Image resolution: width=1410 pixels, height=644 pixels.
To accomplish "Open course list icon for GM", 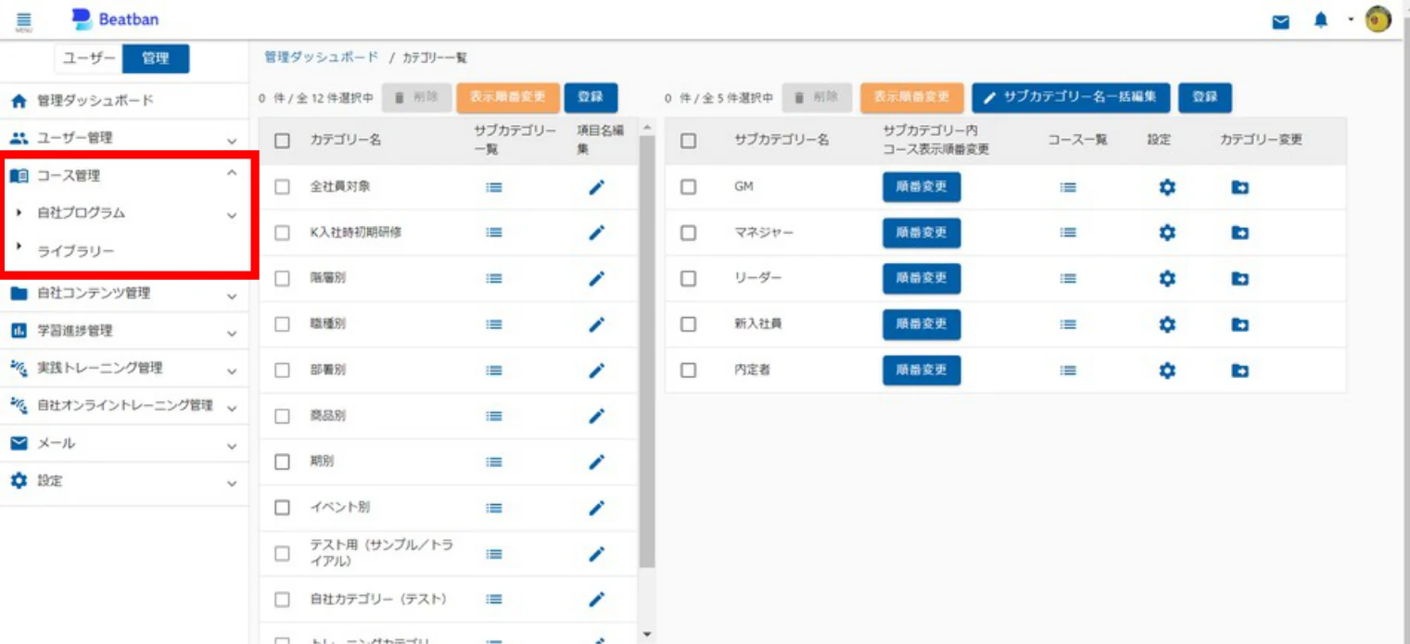I will coord(1068,187).
